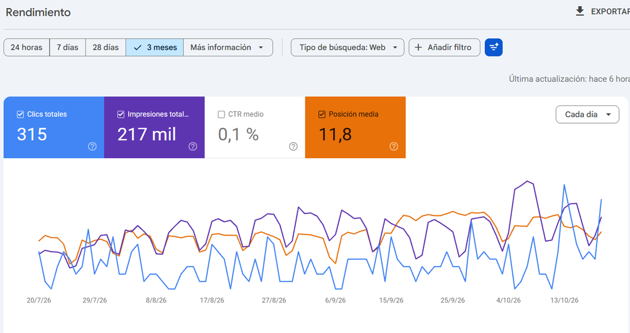This screenshot has height=333, width=630.
Task: Open the blue filter sparkle button
Action: point(493,47)
